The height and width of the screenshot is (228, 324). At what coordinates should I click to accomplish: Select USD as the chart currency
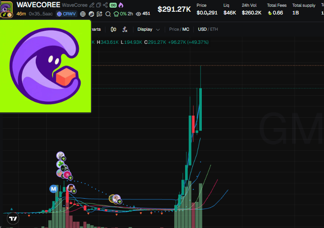(202, 29)
